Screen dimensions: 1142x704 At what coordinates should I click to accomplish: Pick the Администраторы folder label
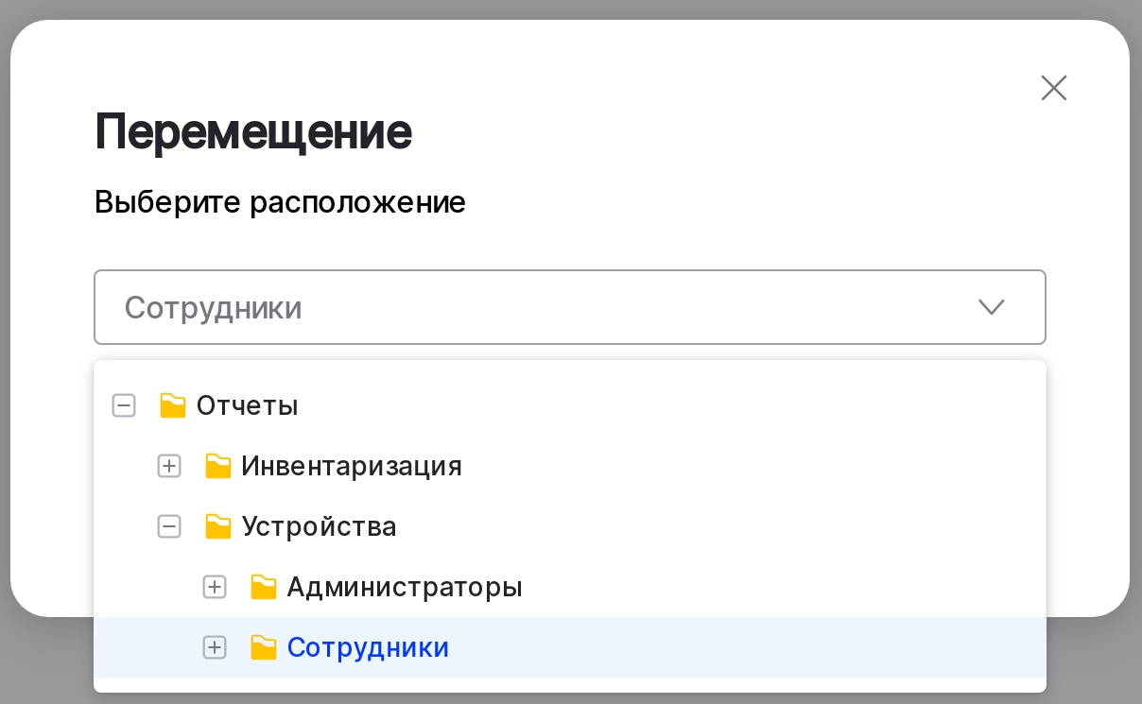(x=405, y=587)
